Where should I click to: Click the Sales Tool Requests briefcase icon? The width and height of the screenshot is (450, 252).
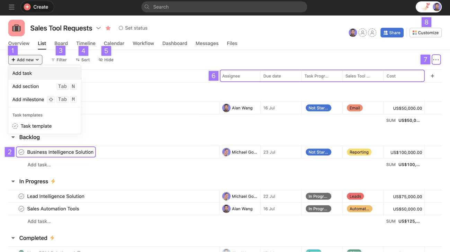[17, 28]
